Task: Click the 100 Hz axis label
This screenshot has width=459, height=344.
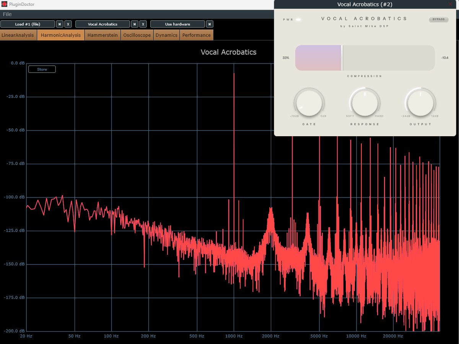Action: (x=111, y=336)
